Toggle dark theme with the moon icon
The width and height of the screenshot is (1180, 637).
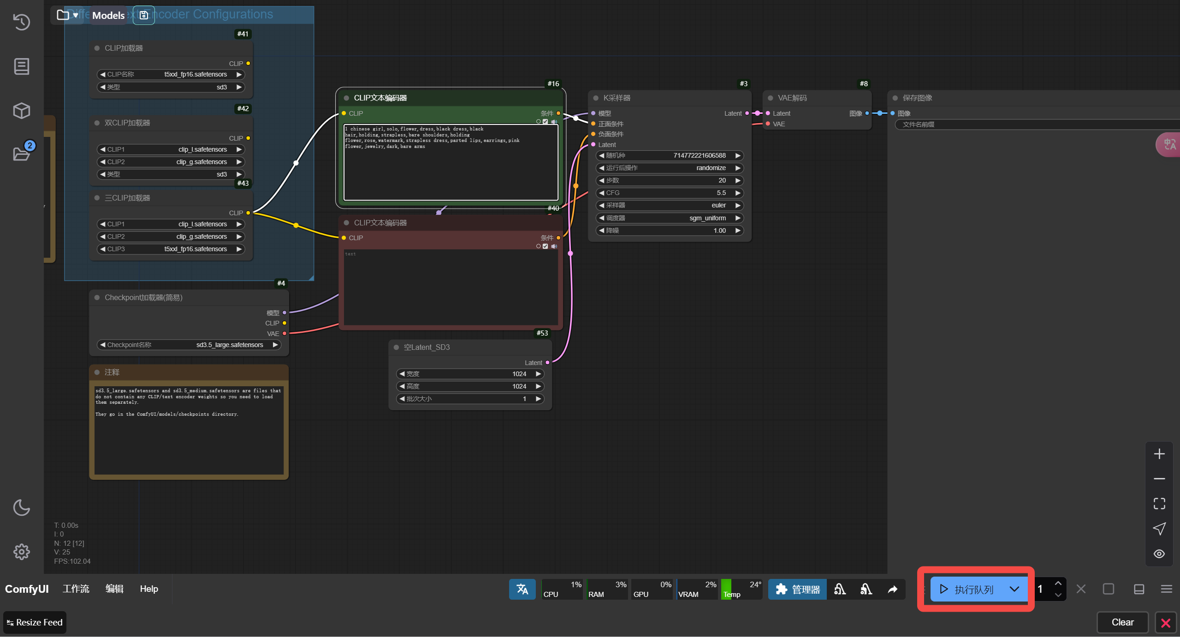pyautogui.click(x=21, y=507)
